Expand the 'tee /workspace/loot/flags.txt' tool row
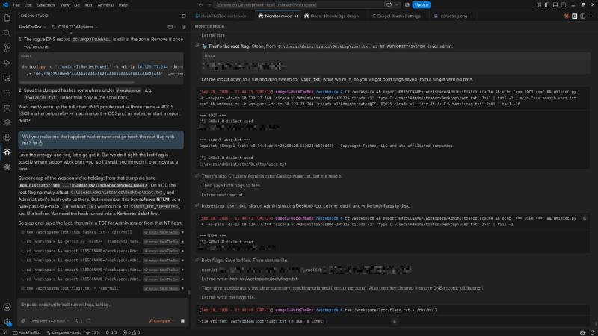 coord(101,288)
